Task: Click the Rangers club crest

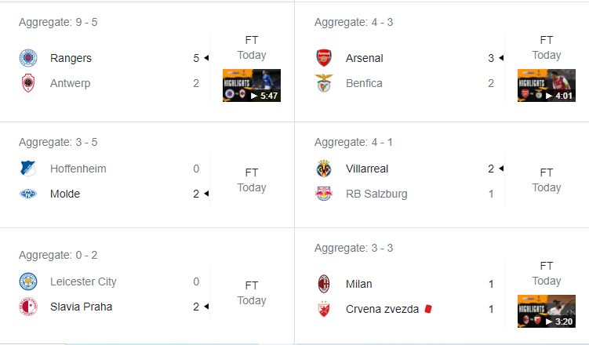Action: pos(28,58)
